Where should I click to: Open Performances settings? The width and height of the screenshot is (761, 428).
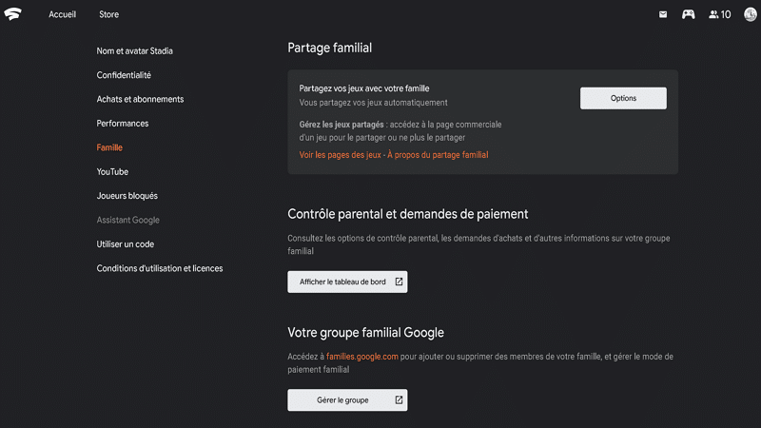coord(123,124)
